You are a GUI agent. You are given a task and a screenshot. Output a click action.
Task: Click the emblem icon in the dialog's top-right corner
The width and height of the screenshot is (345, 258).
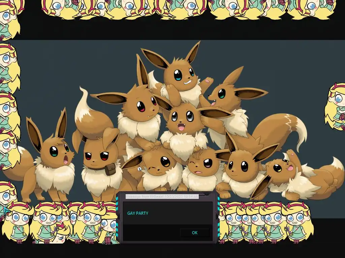[207, 194]
